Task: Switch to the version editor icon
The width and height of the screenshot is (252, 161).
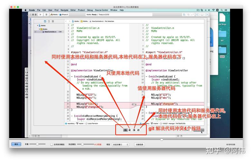Action: point(192,14)
